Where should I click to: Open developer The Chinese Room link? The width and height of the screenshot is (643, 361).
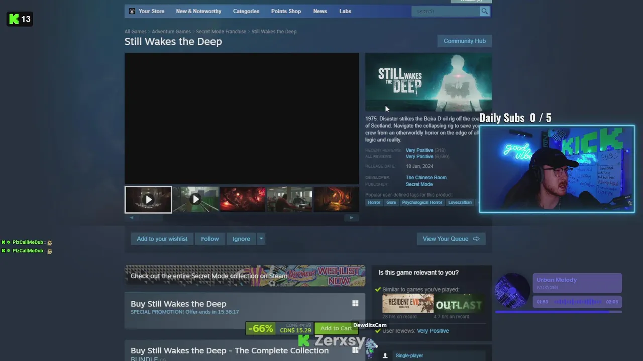coord(426,177)
